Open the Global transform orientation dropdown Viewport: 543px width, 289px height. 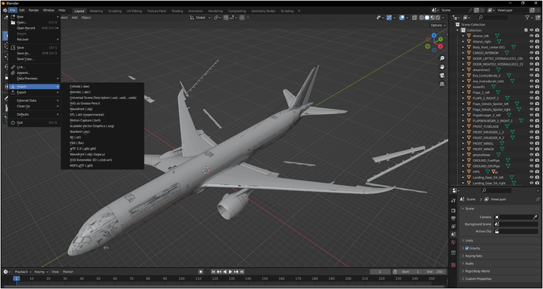[200, 18]
